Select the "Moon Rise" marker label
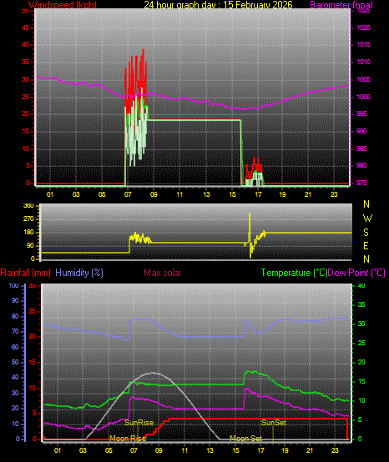 128,439
